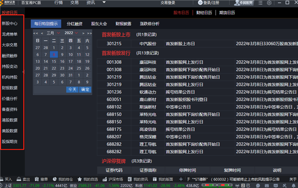Open the list menu icon beside settings
Image resolution: width=298 pixels, height=188 pixels.
tap(260, 3)
